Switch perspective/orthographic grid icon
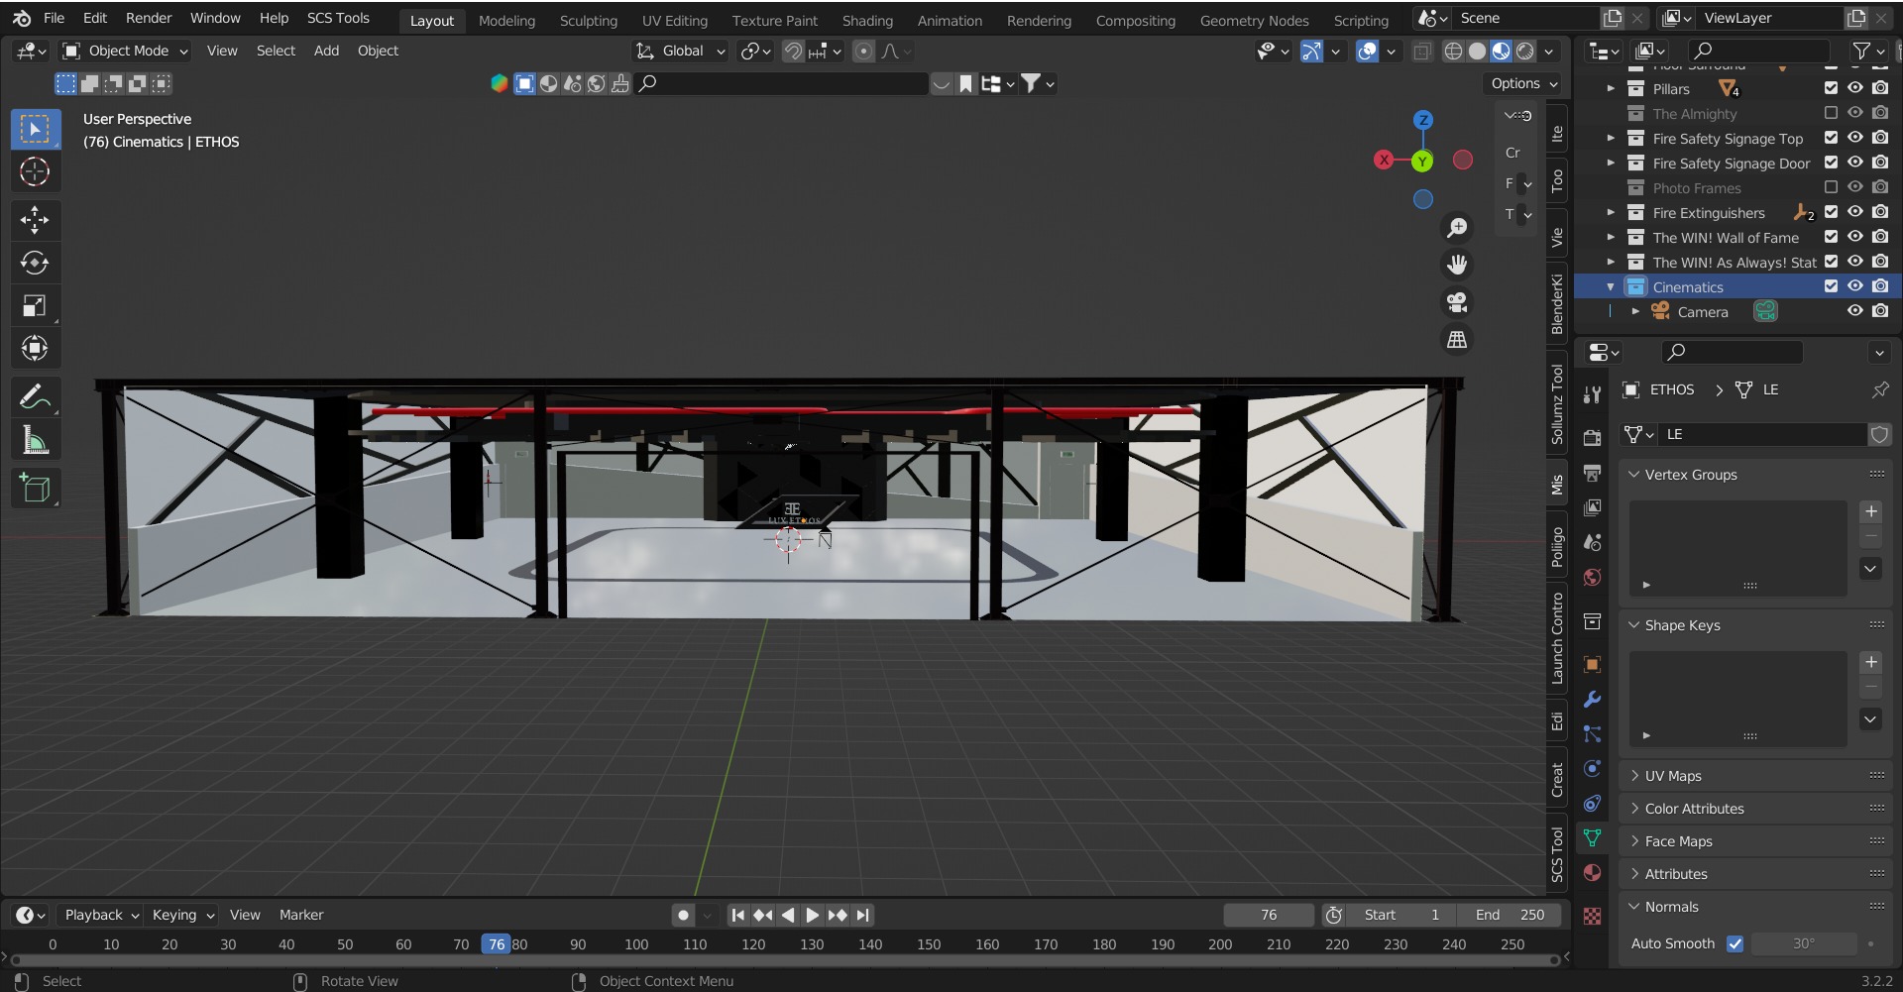The height and width of the screenshot is (992, 1903). tap(1457, 340)
